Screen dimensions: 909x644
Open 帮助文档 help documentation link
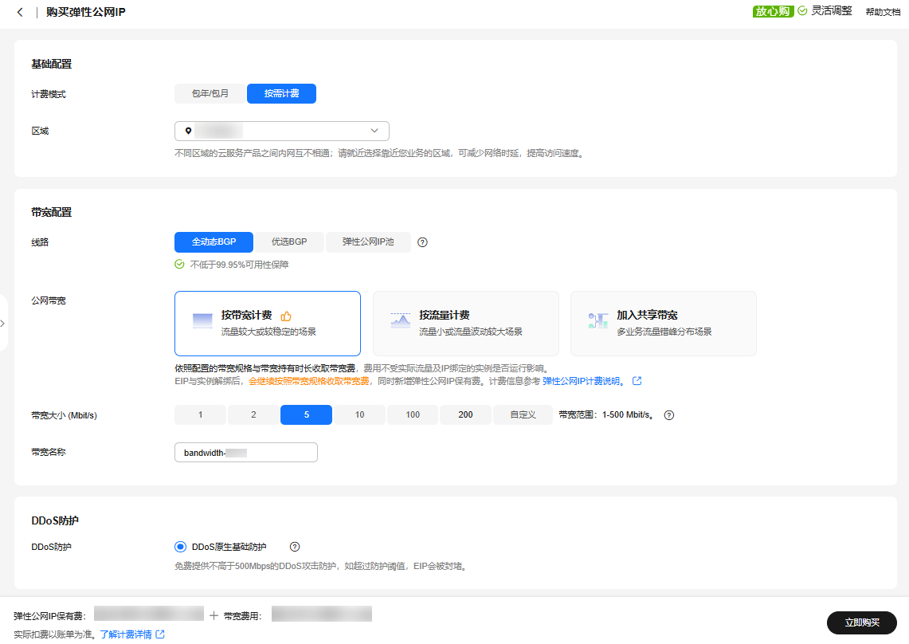tap(883, 12)
